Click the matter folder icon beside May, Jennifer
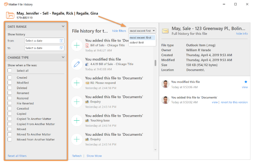This screenshot has width=256, height=165. pyautogui.click(x=10, y=15)
